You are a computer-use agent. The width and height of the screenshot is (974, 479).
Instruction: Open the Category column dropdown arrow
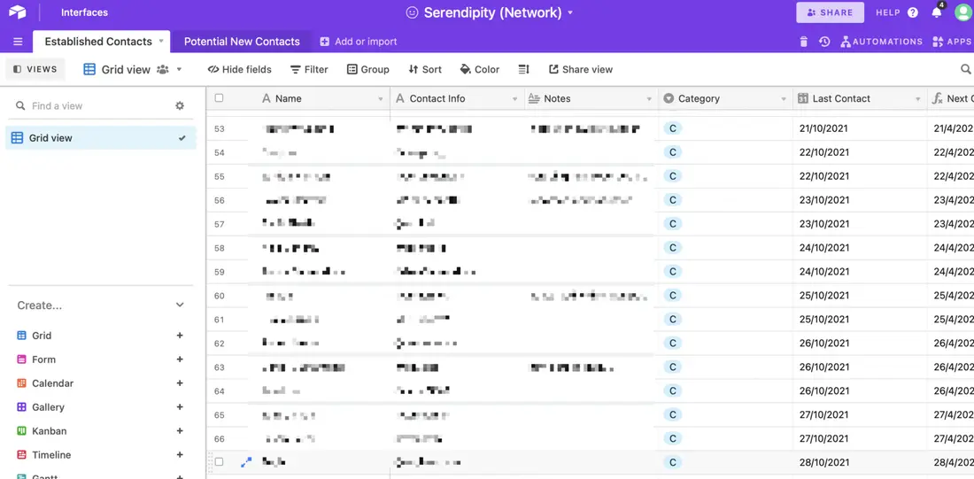pos(784,99)
